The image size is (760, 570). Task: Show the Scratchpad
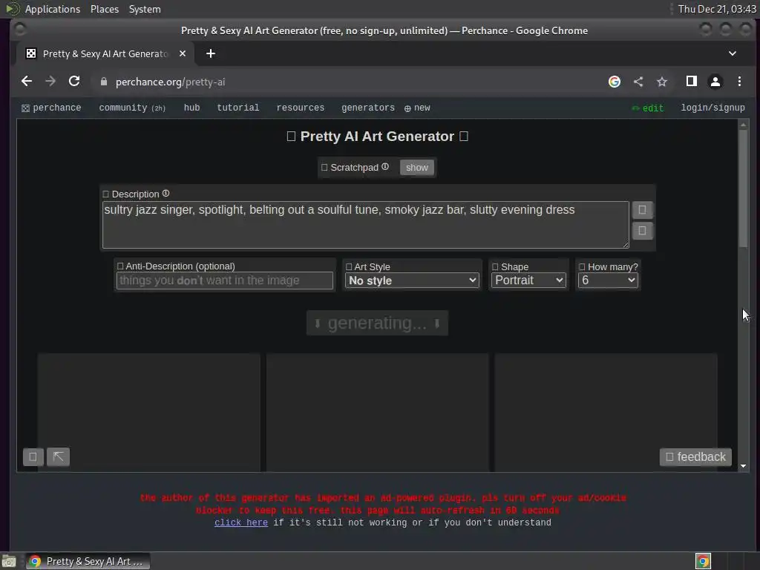[417, 168]
